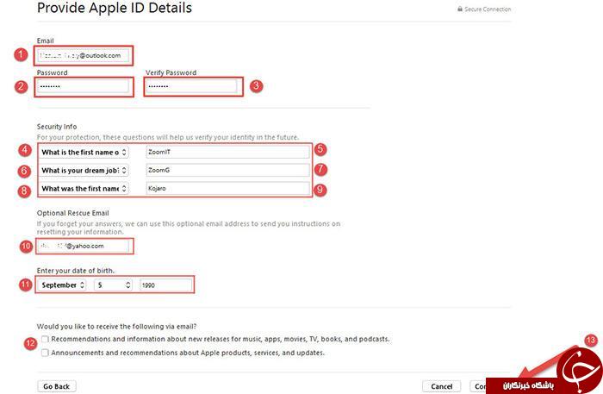
Task: Open the third security question dropdown
Action: coord(84,189)
